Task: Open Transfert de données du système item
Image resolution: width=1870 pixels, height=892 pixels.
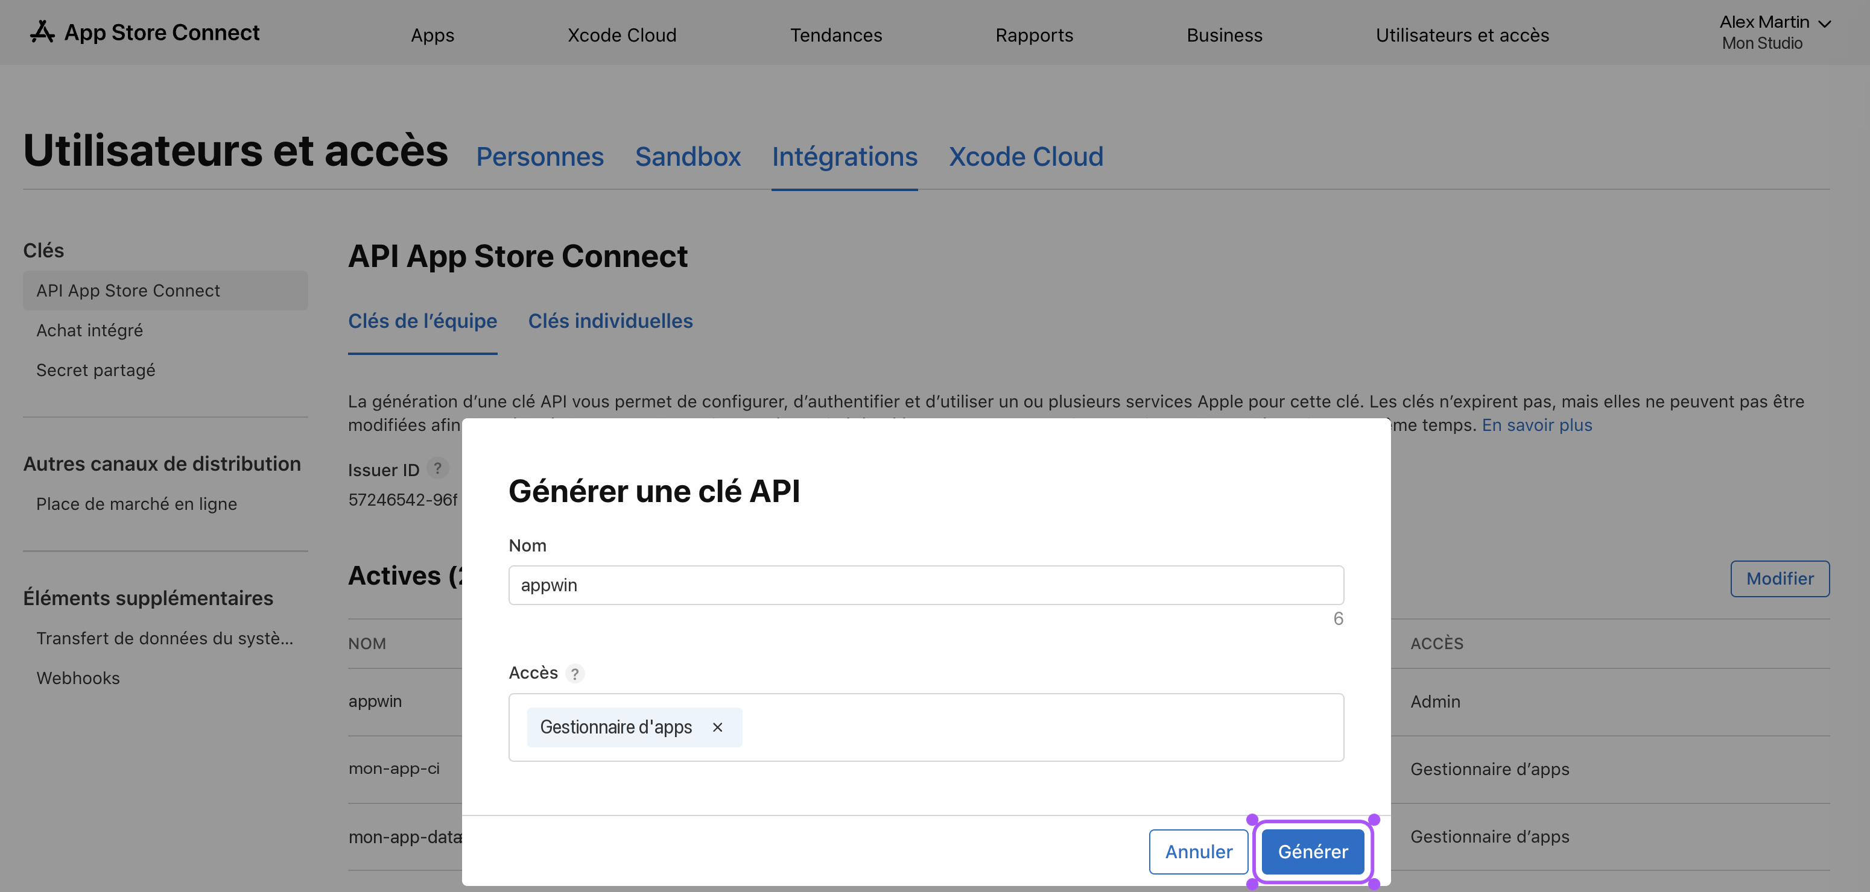Action: 165,638
